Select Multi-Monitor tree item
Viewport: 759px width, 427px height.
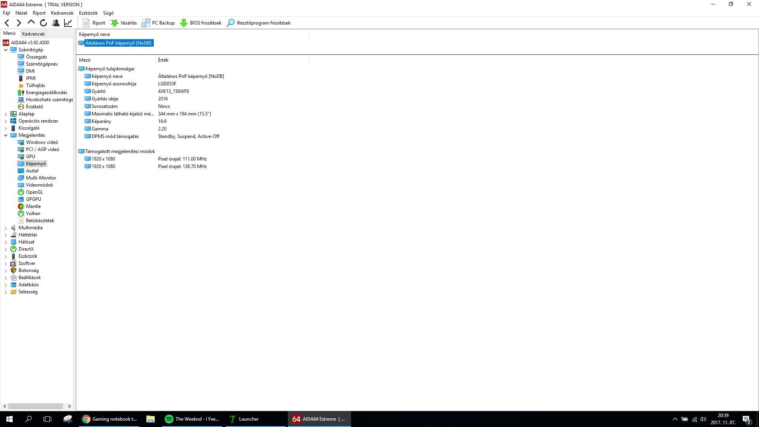[41, 178]
